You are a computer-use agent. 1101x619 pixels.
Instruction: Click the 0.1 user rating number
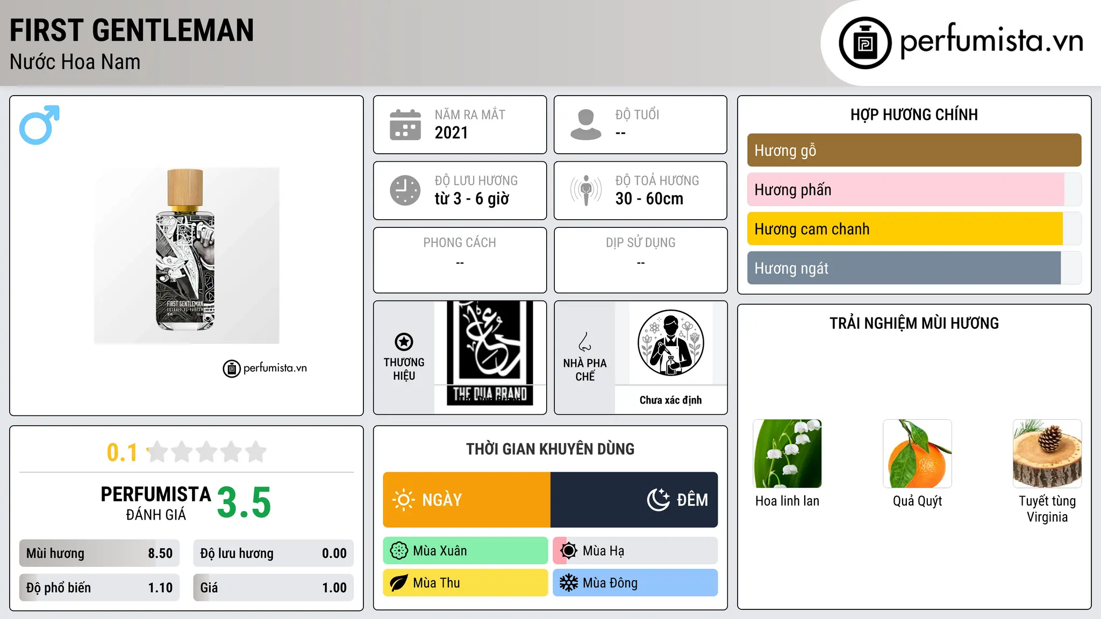(122, 452)
